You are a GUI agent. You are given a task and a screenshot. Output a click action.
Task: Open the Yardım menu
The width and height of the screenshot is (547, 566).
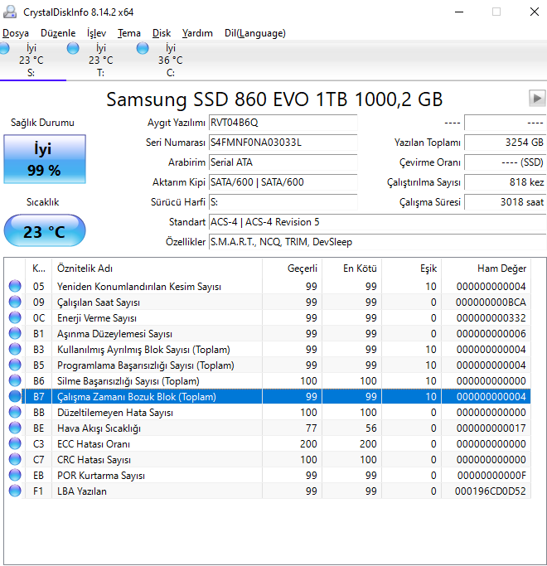tap(197, 33)
